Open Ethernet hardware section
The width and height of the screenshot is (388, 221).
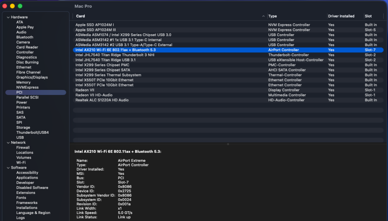24,67
